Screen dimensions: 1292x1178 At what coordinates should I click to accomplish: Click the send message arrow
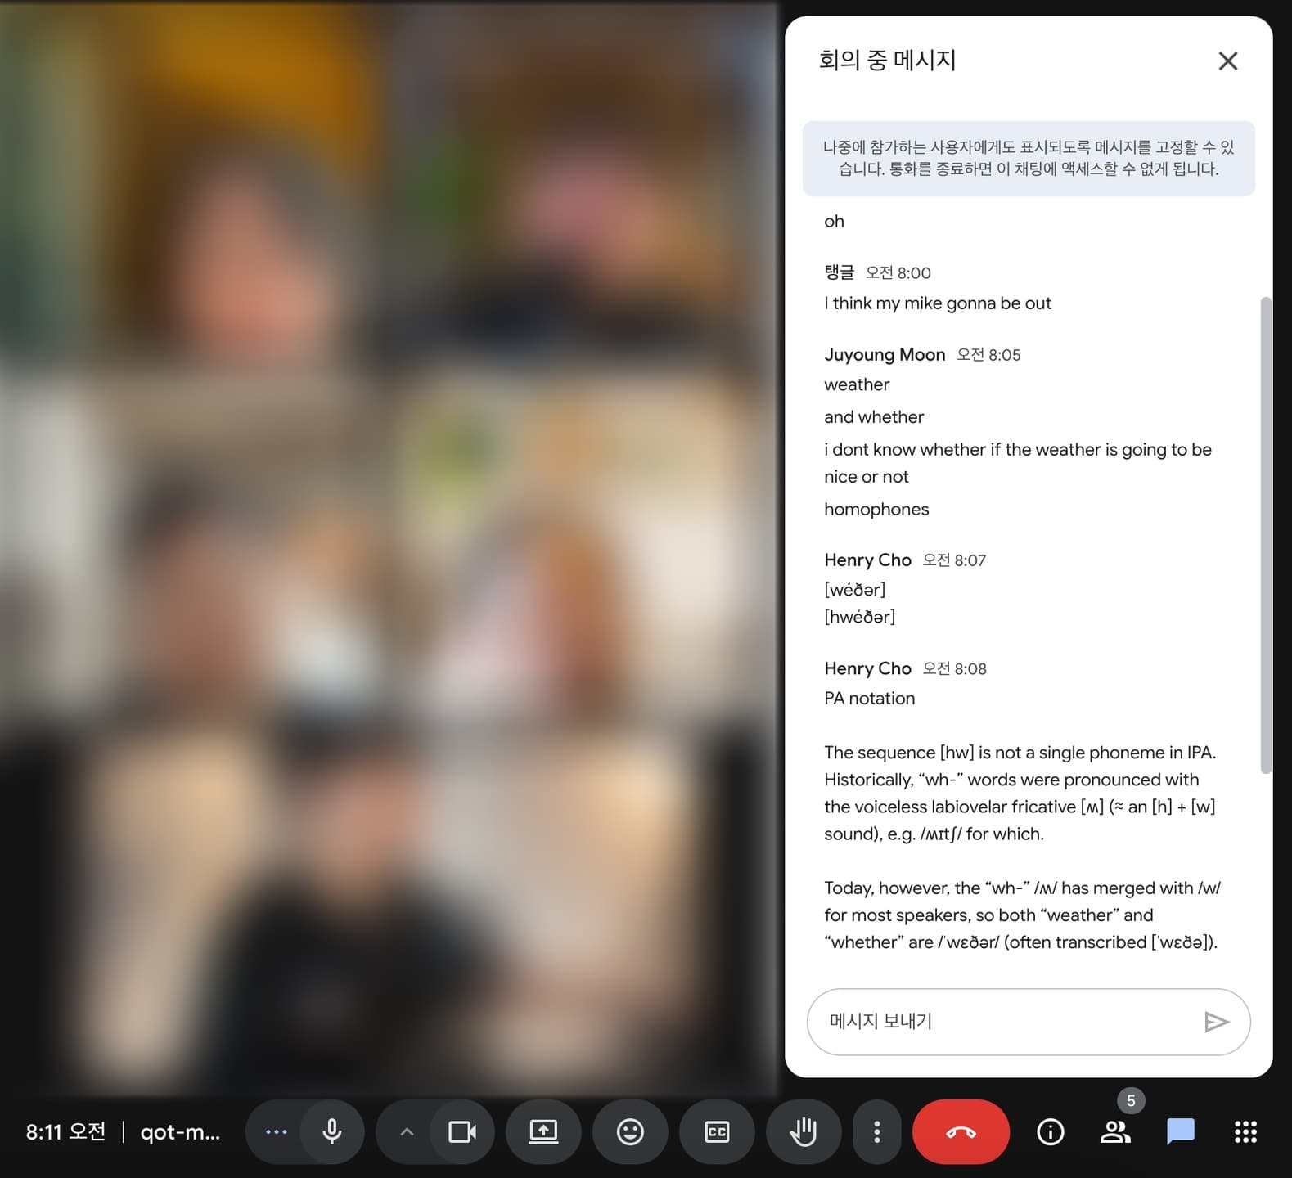click(1216, 1022)
